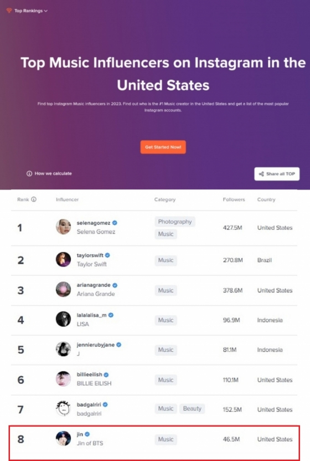Click the badgalriri cartoon face avatar
This screenshot has height=461, width=310.
coord(64,408)
